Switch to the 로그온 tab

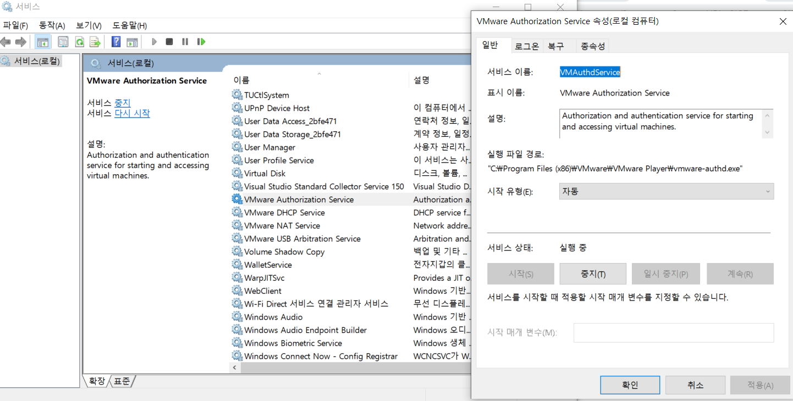pyautogui.click(x=527, y=47)
